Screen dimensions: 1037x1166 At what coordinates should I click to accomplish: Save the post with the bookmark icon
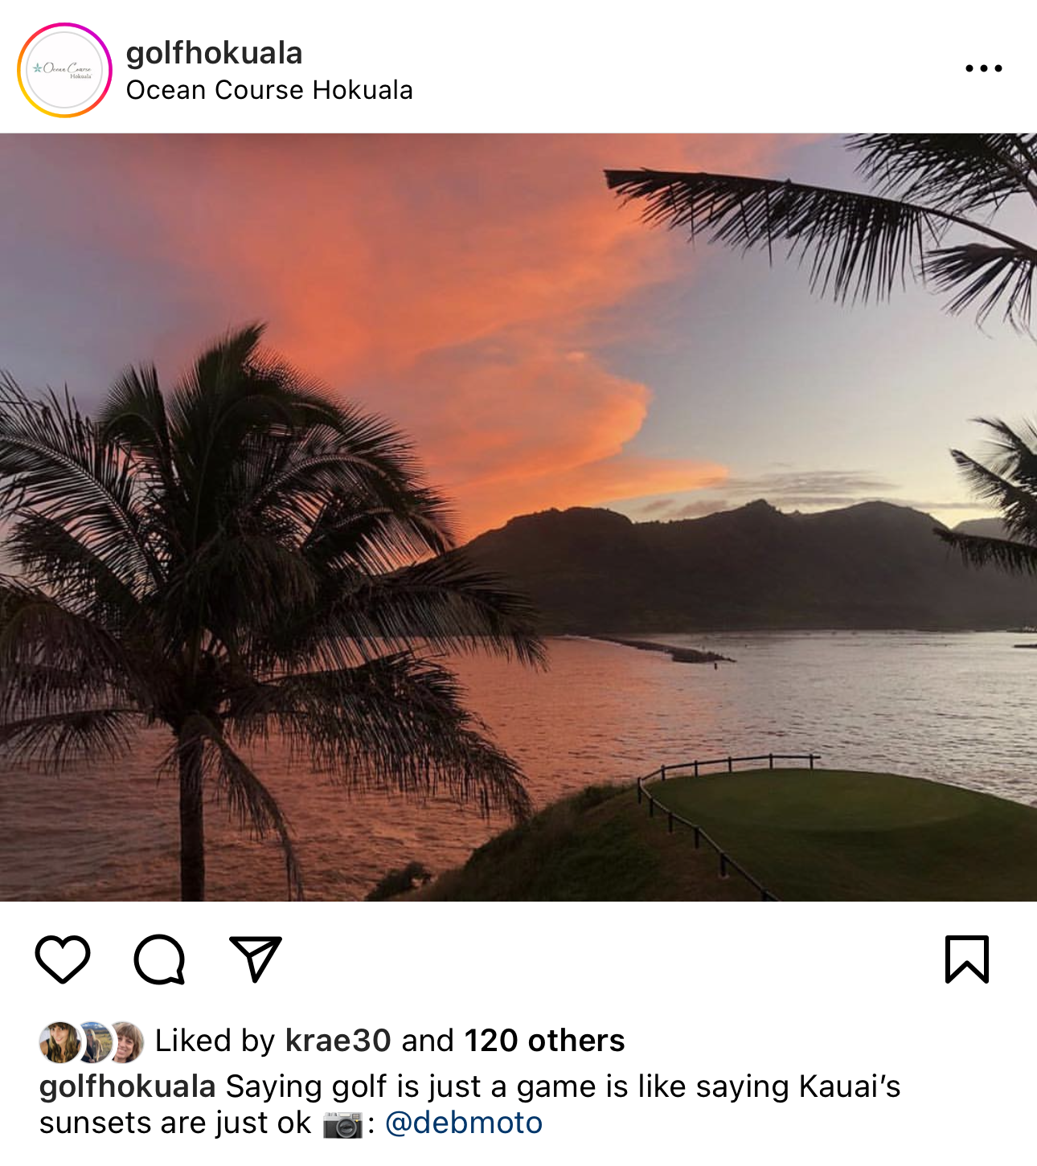click(x=966, y=959)
